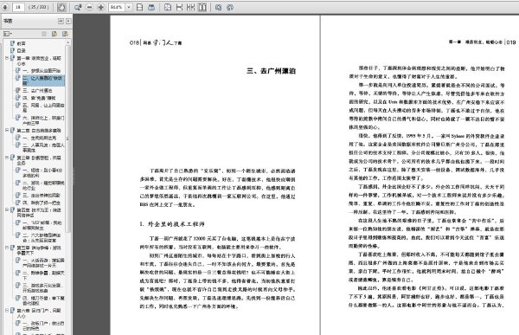Click the page count text (25 / 332)
519x335 pixels.
point(38,7)
